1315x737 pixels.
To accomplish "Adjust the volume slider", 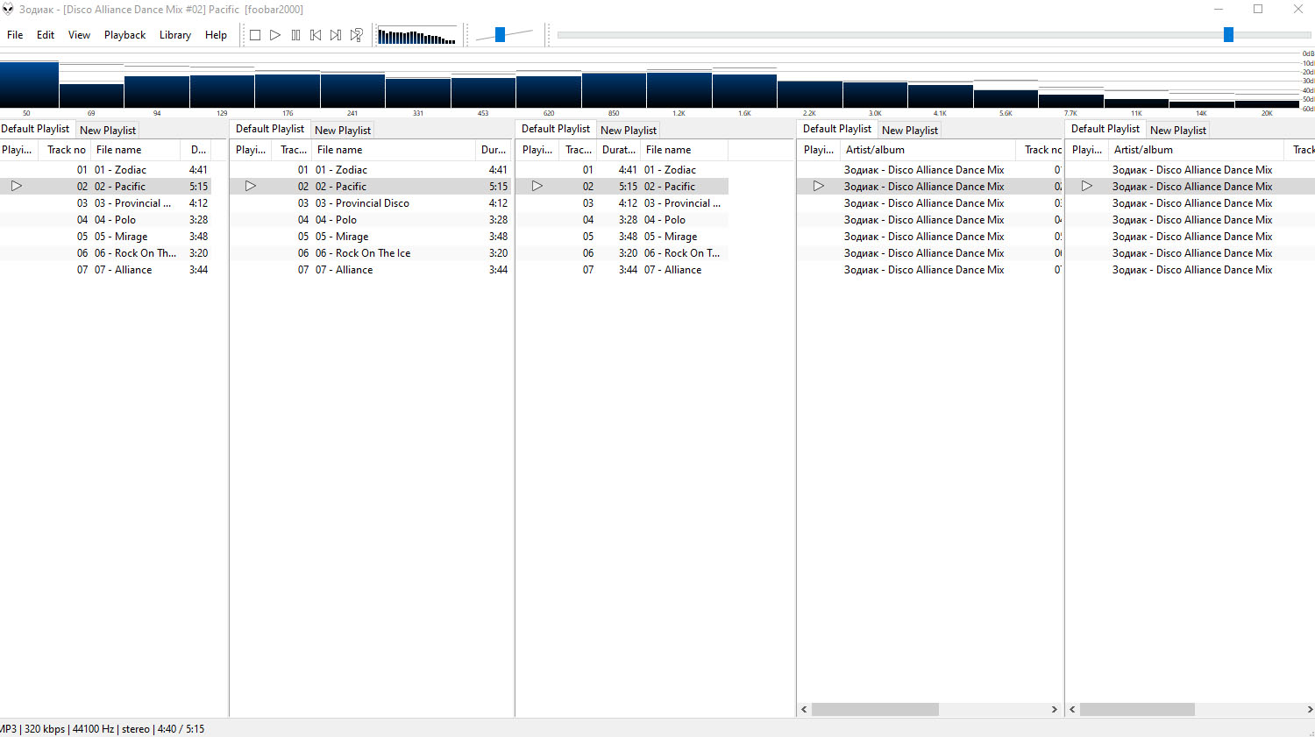I will (500, 35).
